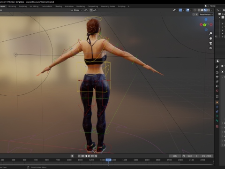Open the Geometry Nodes workspace tab
The image size is (225, 169).
point(108,7)
